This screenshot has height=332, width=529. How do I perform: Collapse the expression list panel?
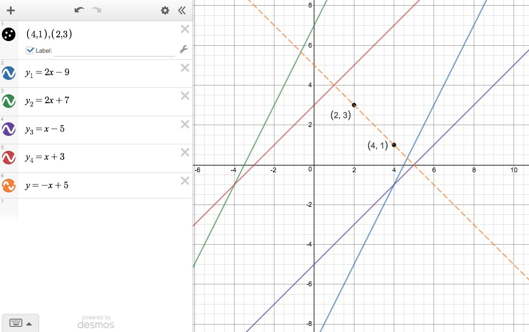point(182,10)
